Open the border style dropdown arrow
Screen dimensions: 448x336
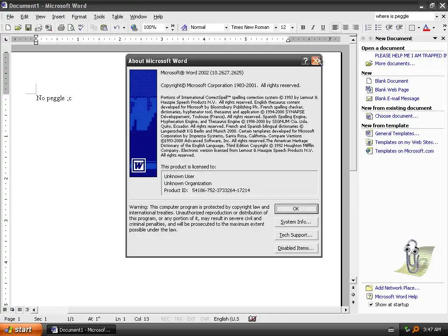coord(419,28)
